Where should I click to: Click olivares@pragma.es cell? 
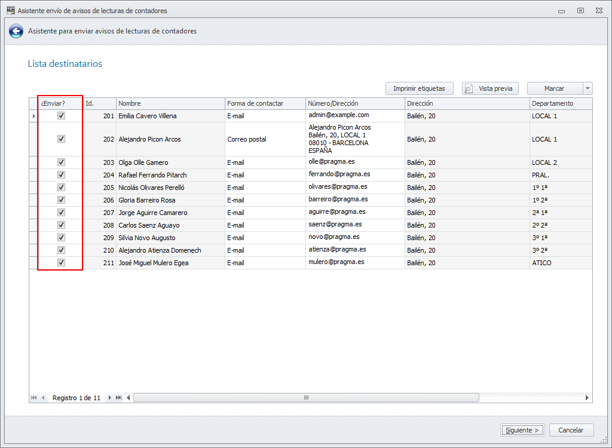tap(355, 188)
